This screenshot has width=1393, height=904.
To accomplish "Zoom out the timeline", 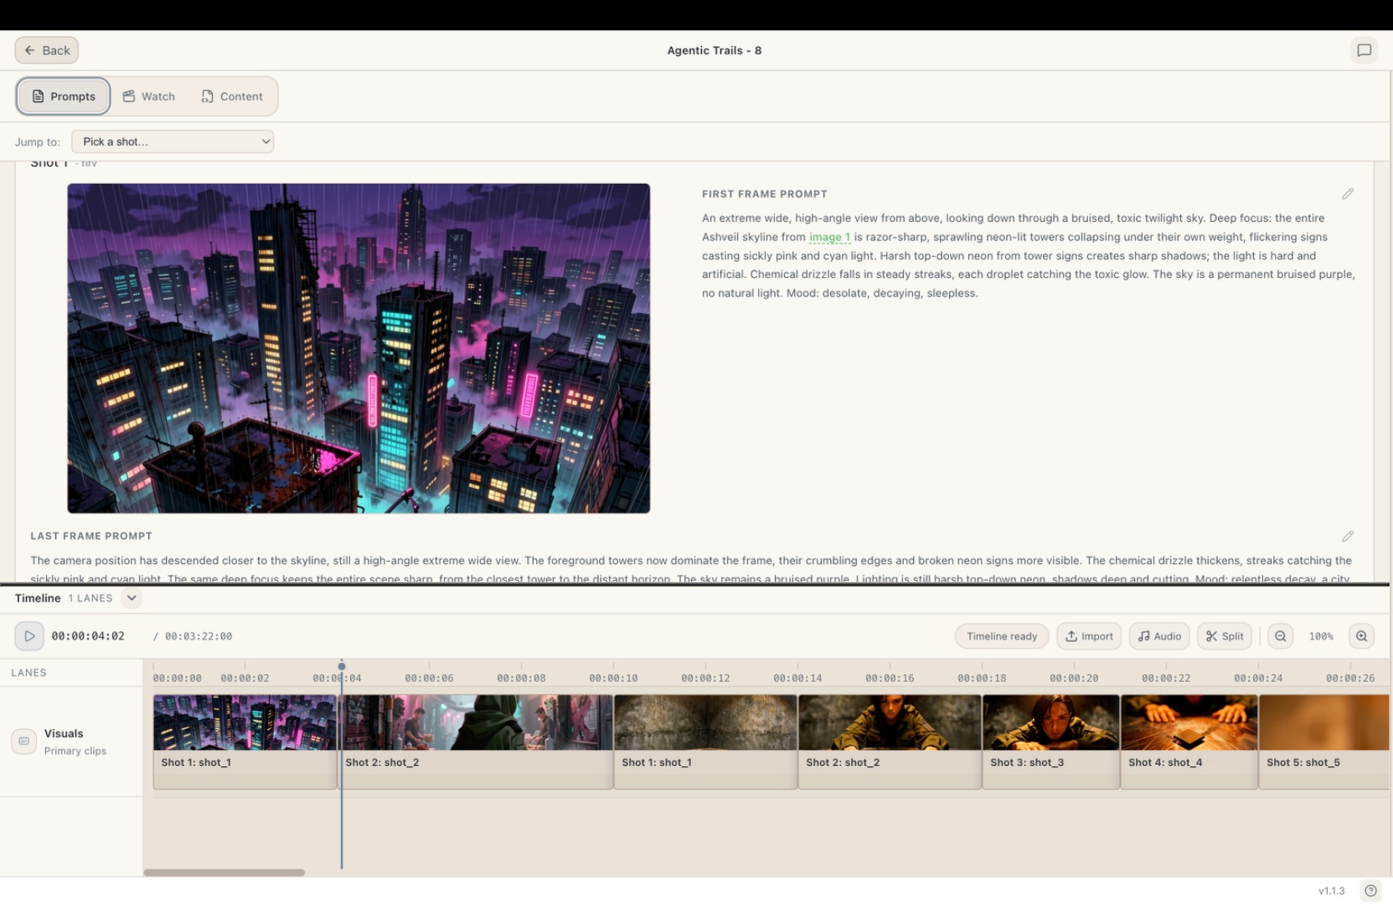I will (1280, 636).
